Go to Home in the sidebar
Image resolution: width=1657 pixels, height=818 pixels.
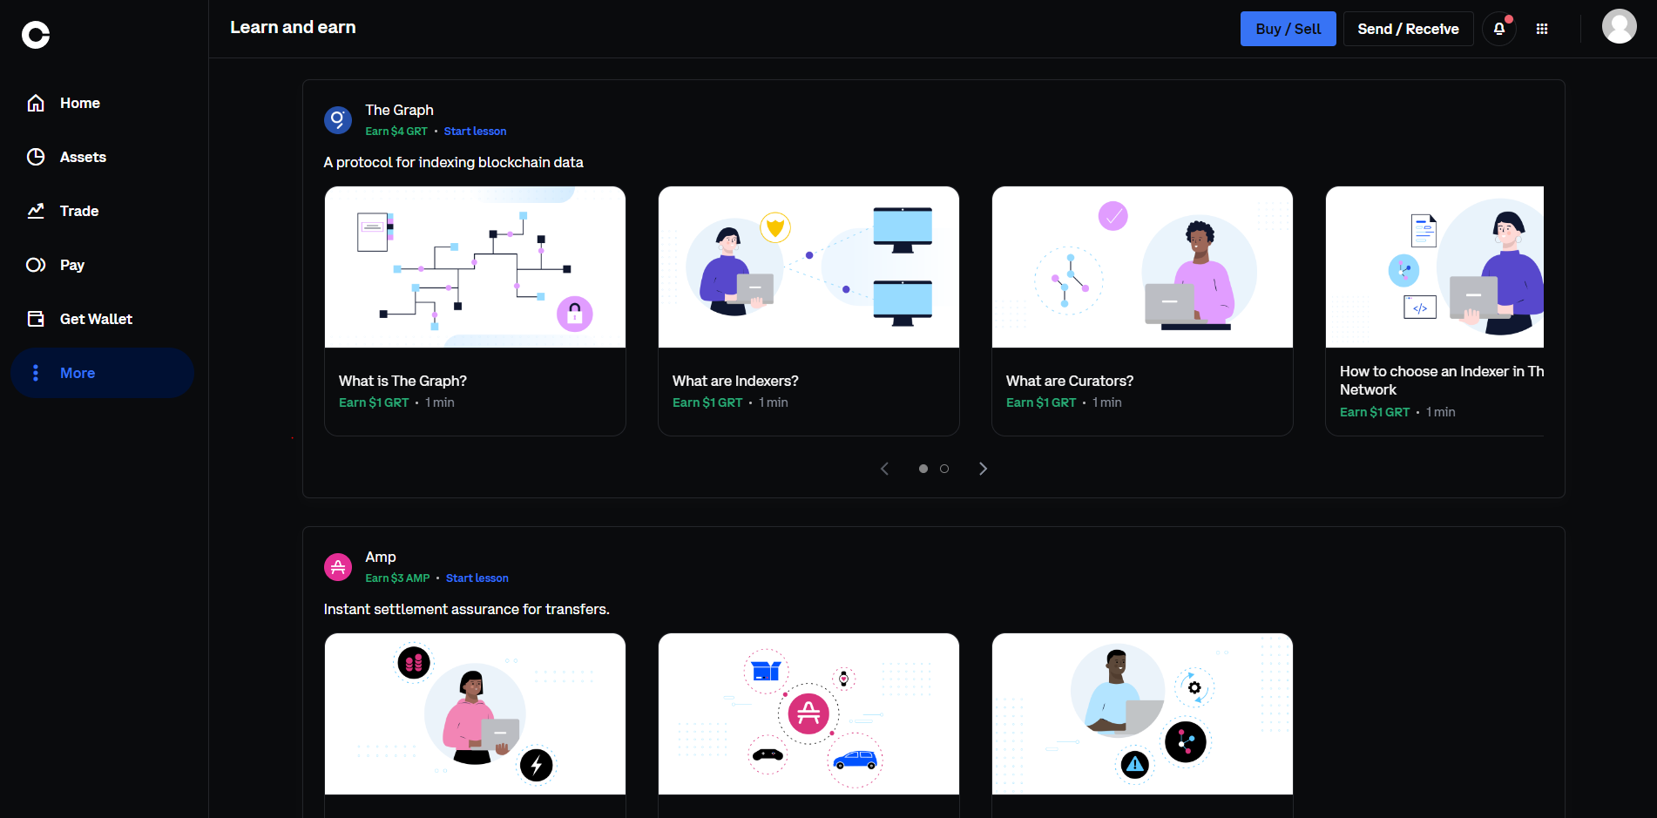105,103
